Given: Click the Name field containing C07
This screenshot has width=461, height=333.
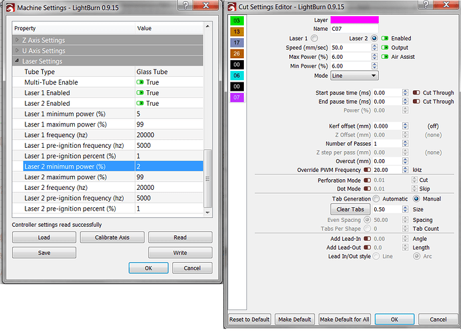Looking at the screenshot, I should [355, 29].
